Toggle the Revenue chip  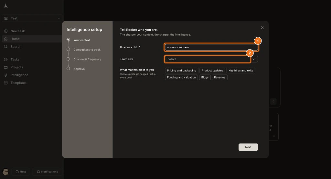219,77
